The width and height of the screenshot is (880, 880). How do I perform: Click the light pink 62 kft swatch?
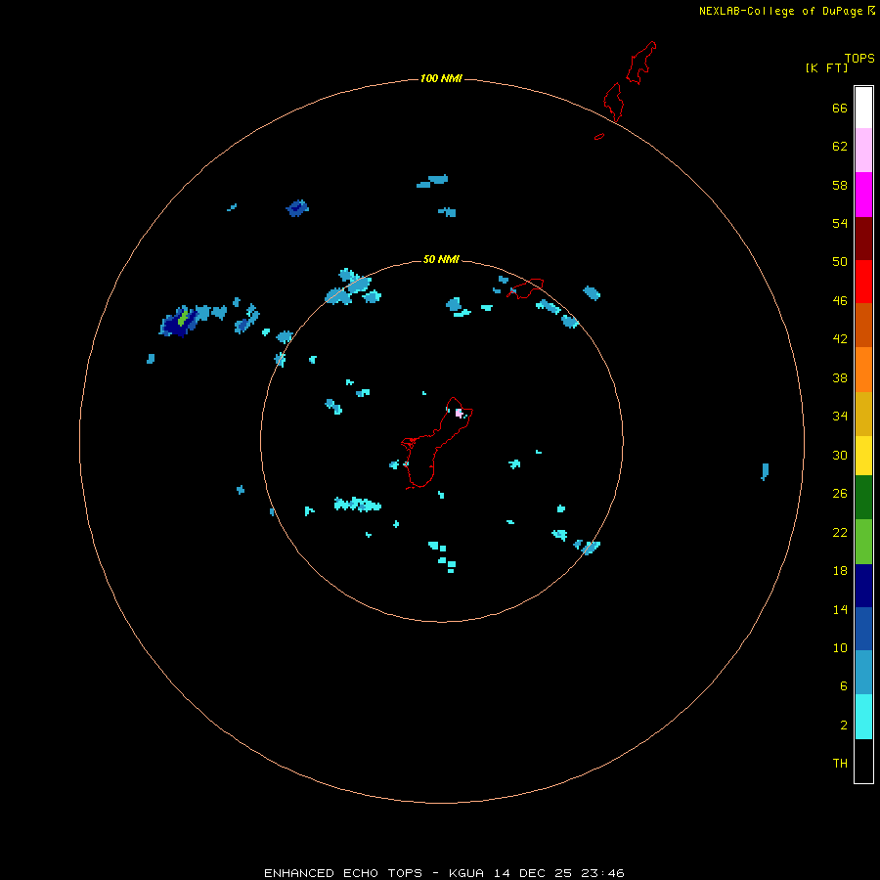(x=863, y=151)
